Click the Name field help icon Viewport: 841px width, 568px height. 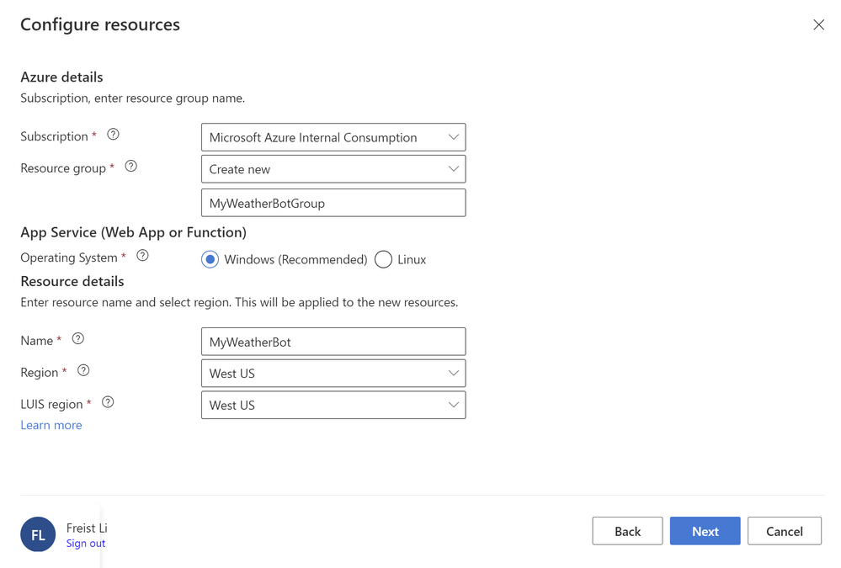tap(78, 339)
